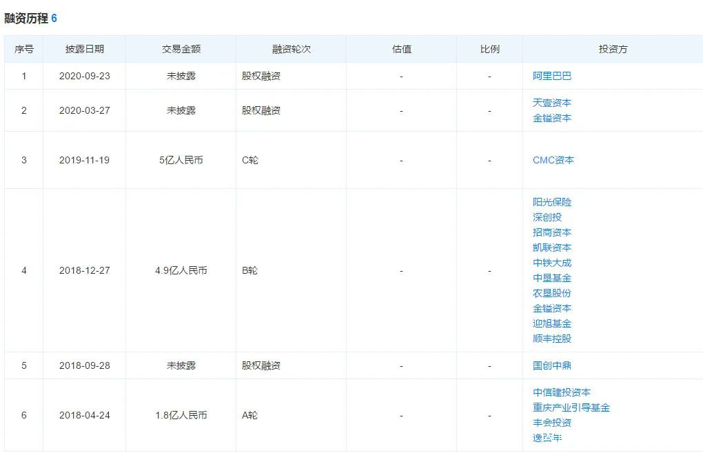Open 中铁大成 investor link
Viewport: 703px width, 453px height.
click(x=552, y=263)
